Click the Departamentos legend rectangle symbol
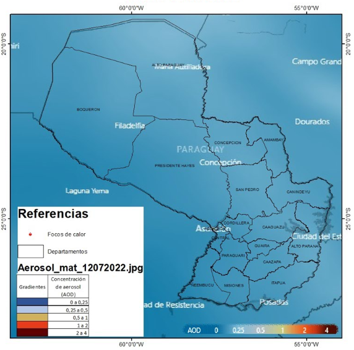This screenshot has height=350, width=354. click(31, 252)
